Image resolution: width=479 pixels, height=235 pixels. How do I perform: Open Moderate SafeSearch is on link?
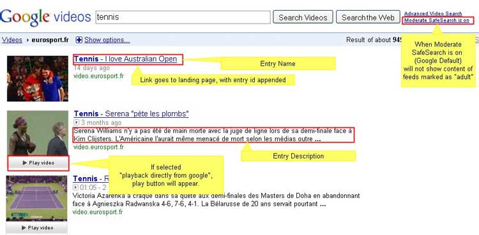[x=437, y=20]
